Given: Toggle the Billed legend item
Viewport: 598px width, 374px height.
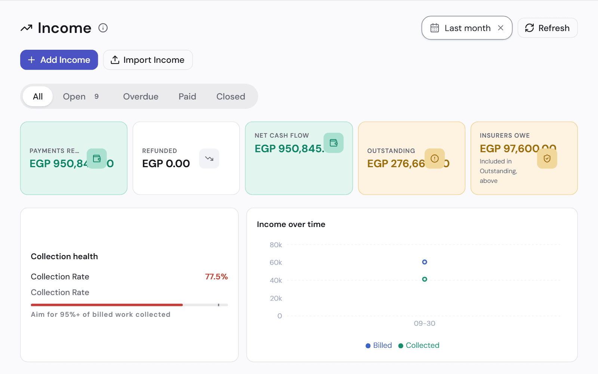Looking at the screenshot, I should click(x=379, y=345).
